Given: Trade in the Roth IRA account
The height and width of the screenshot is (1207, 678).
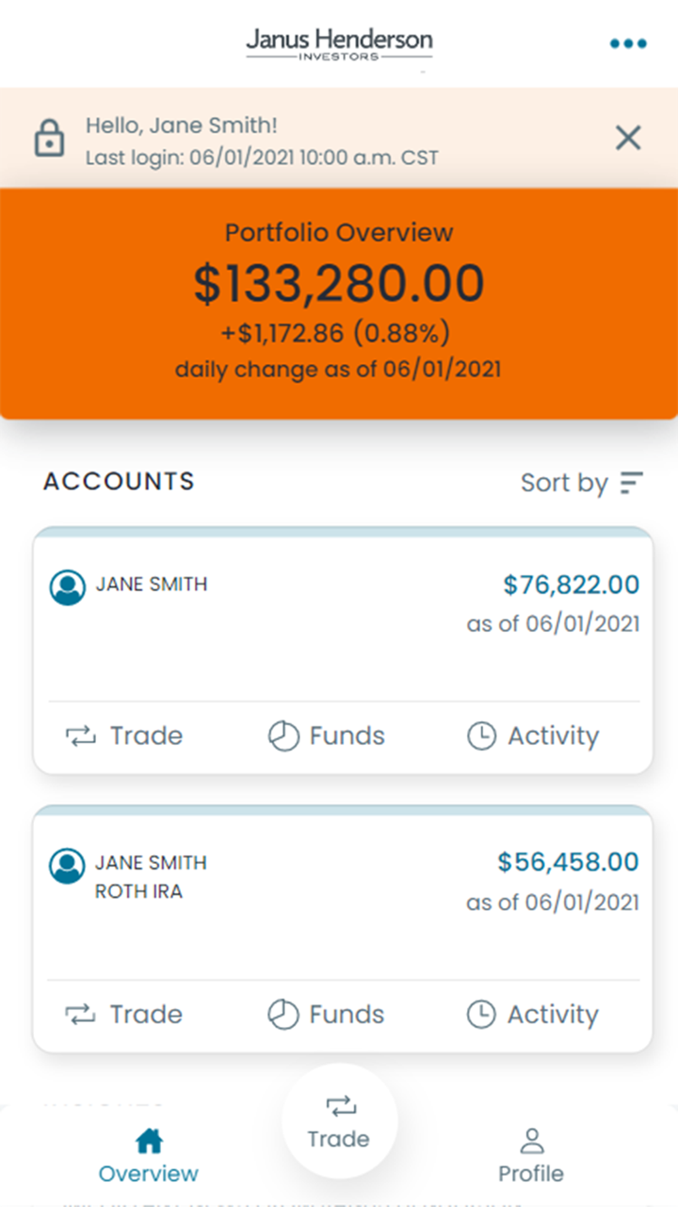Looking at the screenshot, I should 124,1015.
